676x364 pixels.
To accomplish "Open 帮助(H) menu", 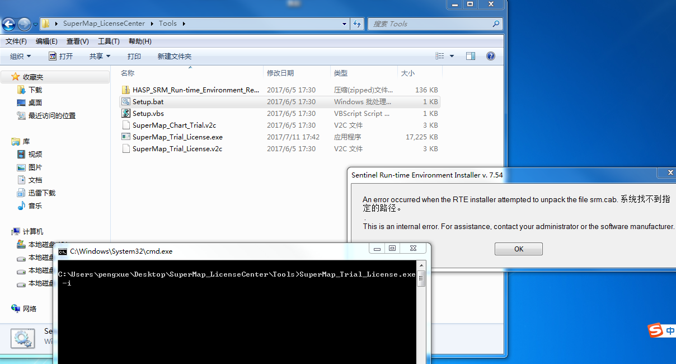I will [140, 41].
